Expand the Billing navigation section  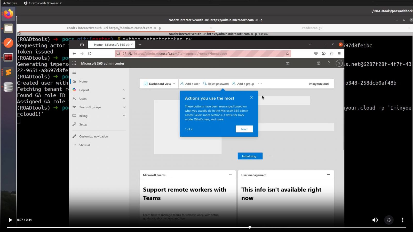[x=124, y=116]
